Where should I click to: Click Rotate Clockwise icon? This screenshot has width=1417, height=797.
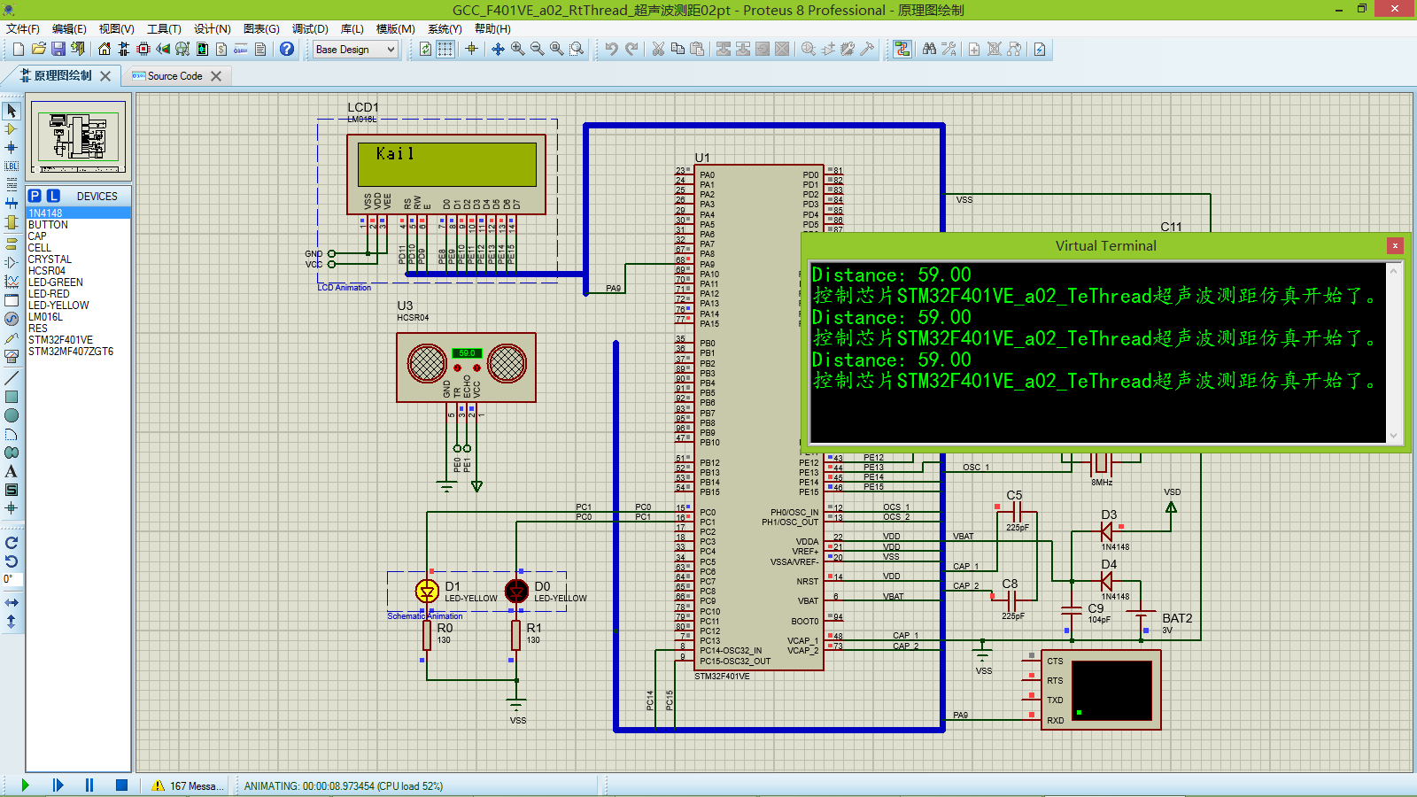[x=12, y=543]
